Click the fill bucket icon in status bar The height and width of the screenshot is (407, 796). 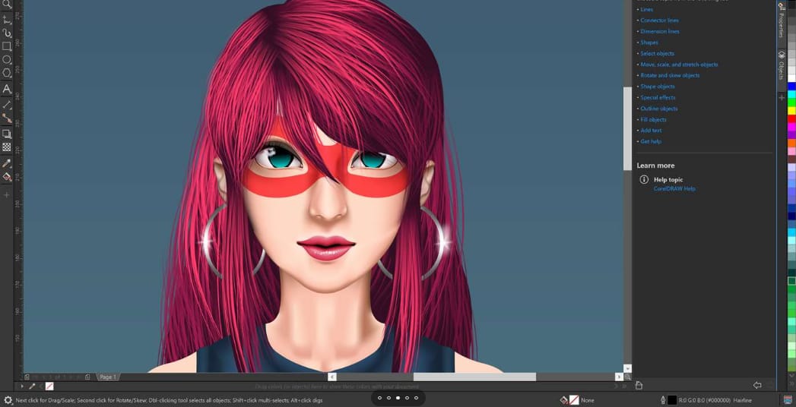[563, 400]
